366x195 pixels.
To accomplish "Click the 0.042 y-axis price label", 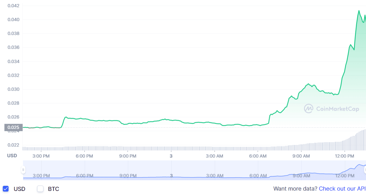I will 13,6.
